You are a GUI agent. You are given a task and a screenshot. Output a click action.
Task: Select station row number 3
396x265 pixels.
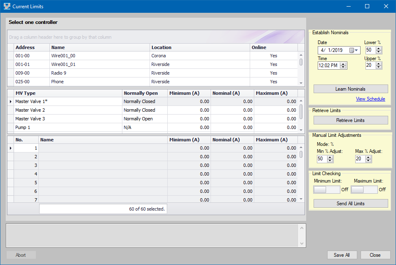152,165
